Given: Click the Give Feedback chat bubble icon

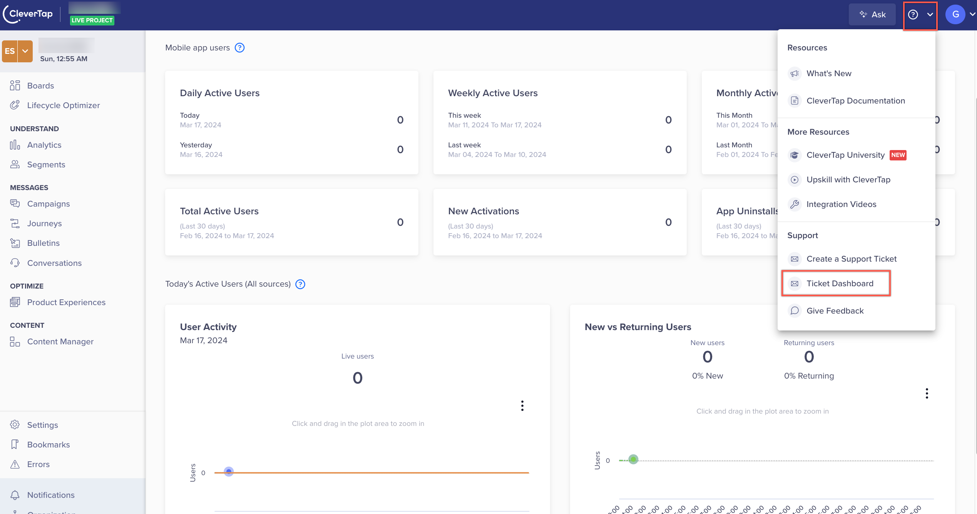Looking at the screenshot, I should pyautogui.click(x=795, y=311).
